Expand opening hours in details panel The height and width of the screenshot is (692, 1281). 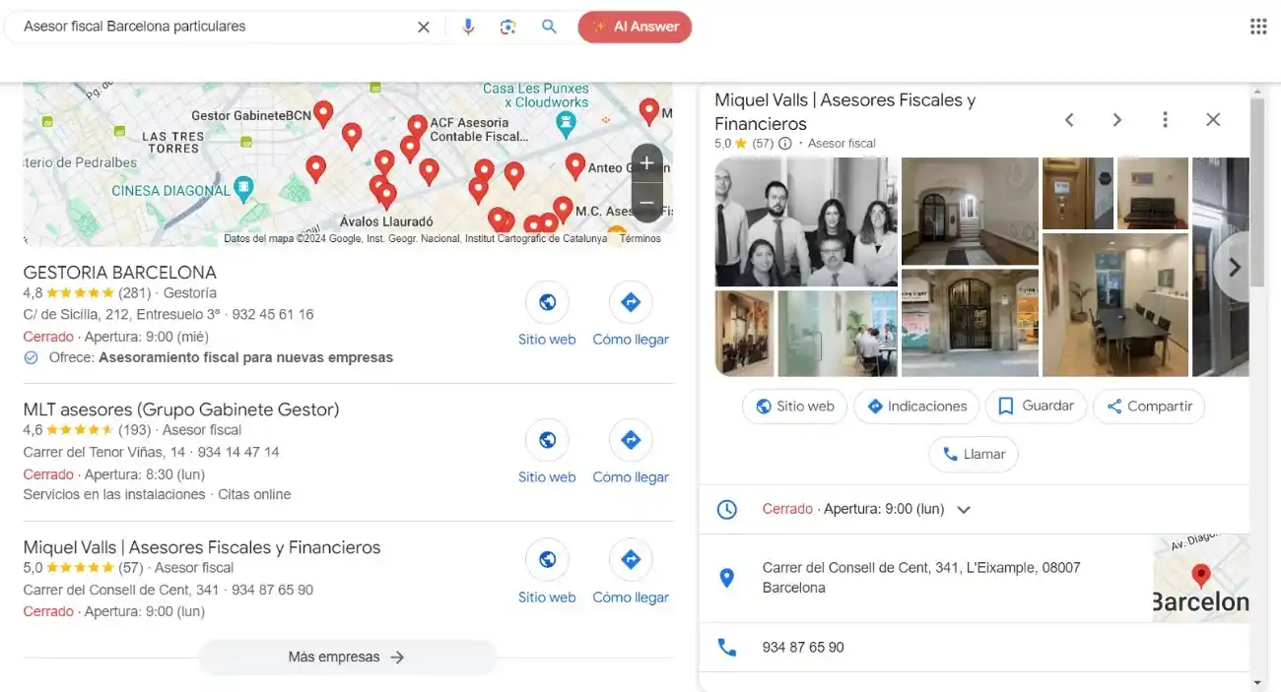tap(965, 510)
